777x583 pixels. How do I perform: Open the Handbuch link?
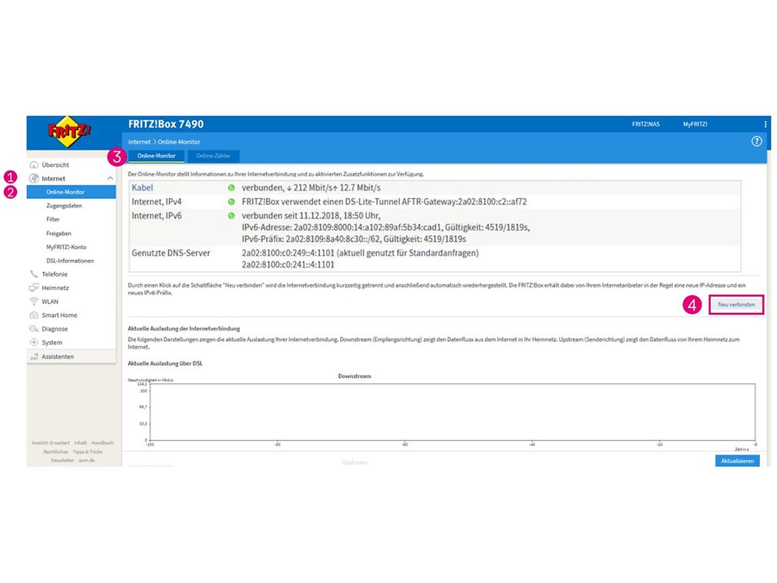click(103, 443)
